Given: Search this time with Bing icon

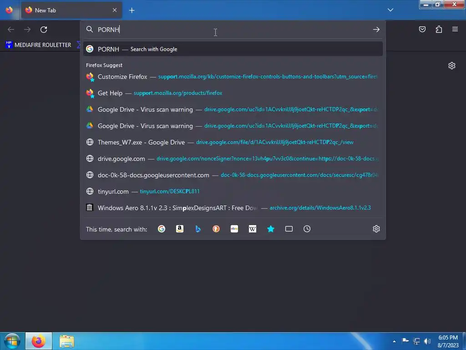Looking at the screenshot, I should point(198,229).
